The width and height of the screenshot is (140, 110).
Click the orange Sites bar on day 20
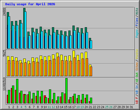[x=87, y=67]
